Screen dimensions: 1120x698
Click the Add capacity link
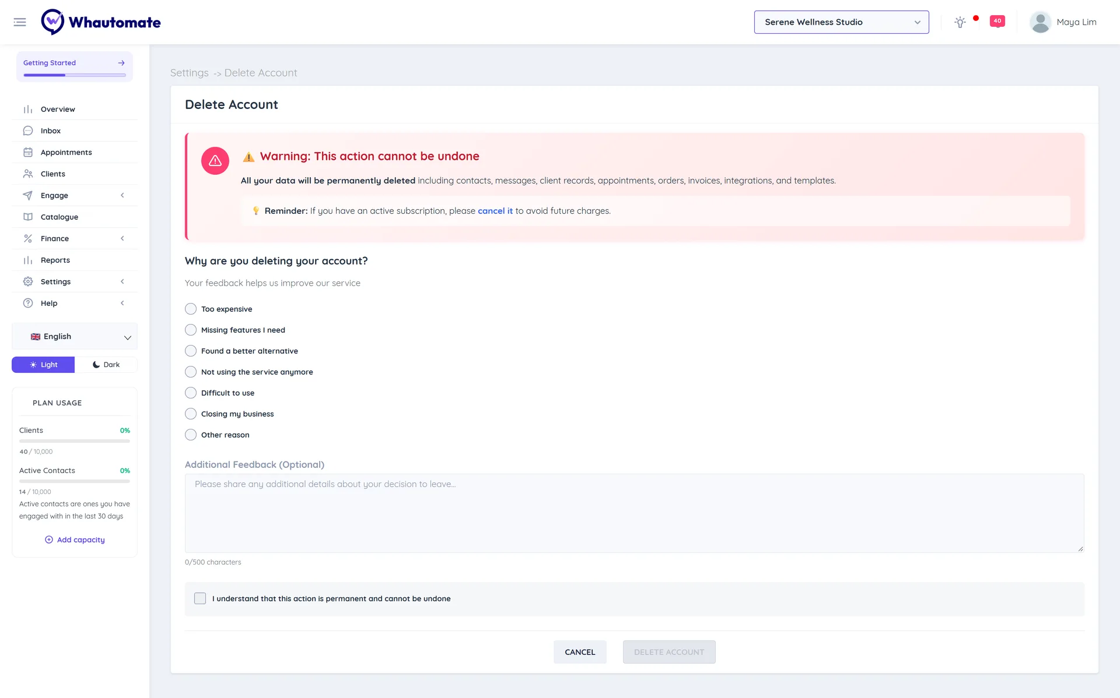pyautogui.click(x=75, y=540)
